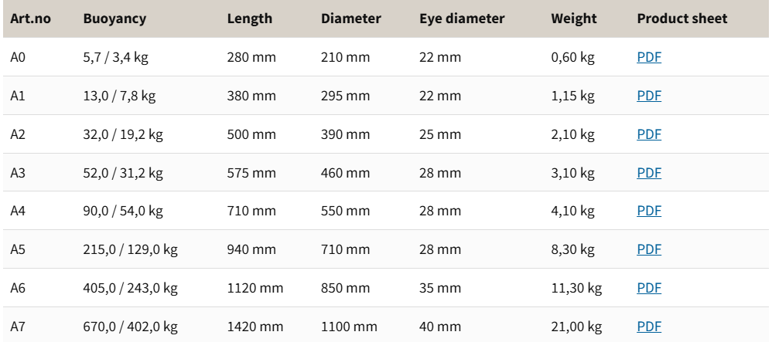The width and height of the screenshot is (772, 342).
Task: Click the Diameter column heading
Action: point(350,19)
